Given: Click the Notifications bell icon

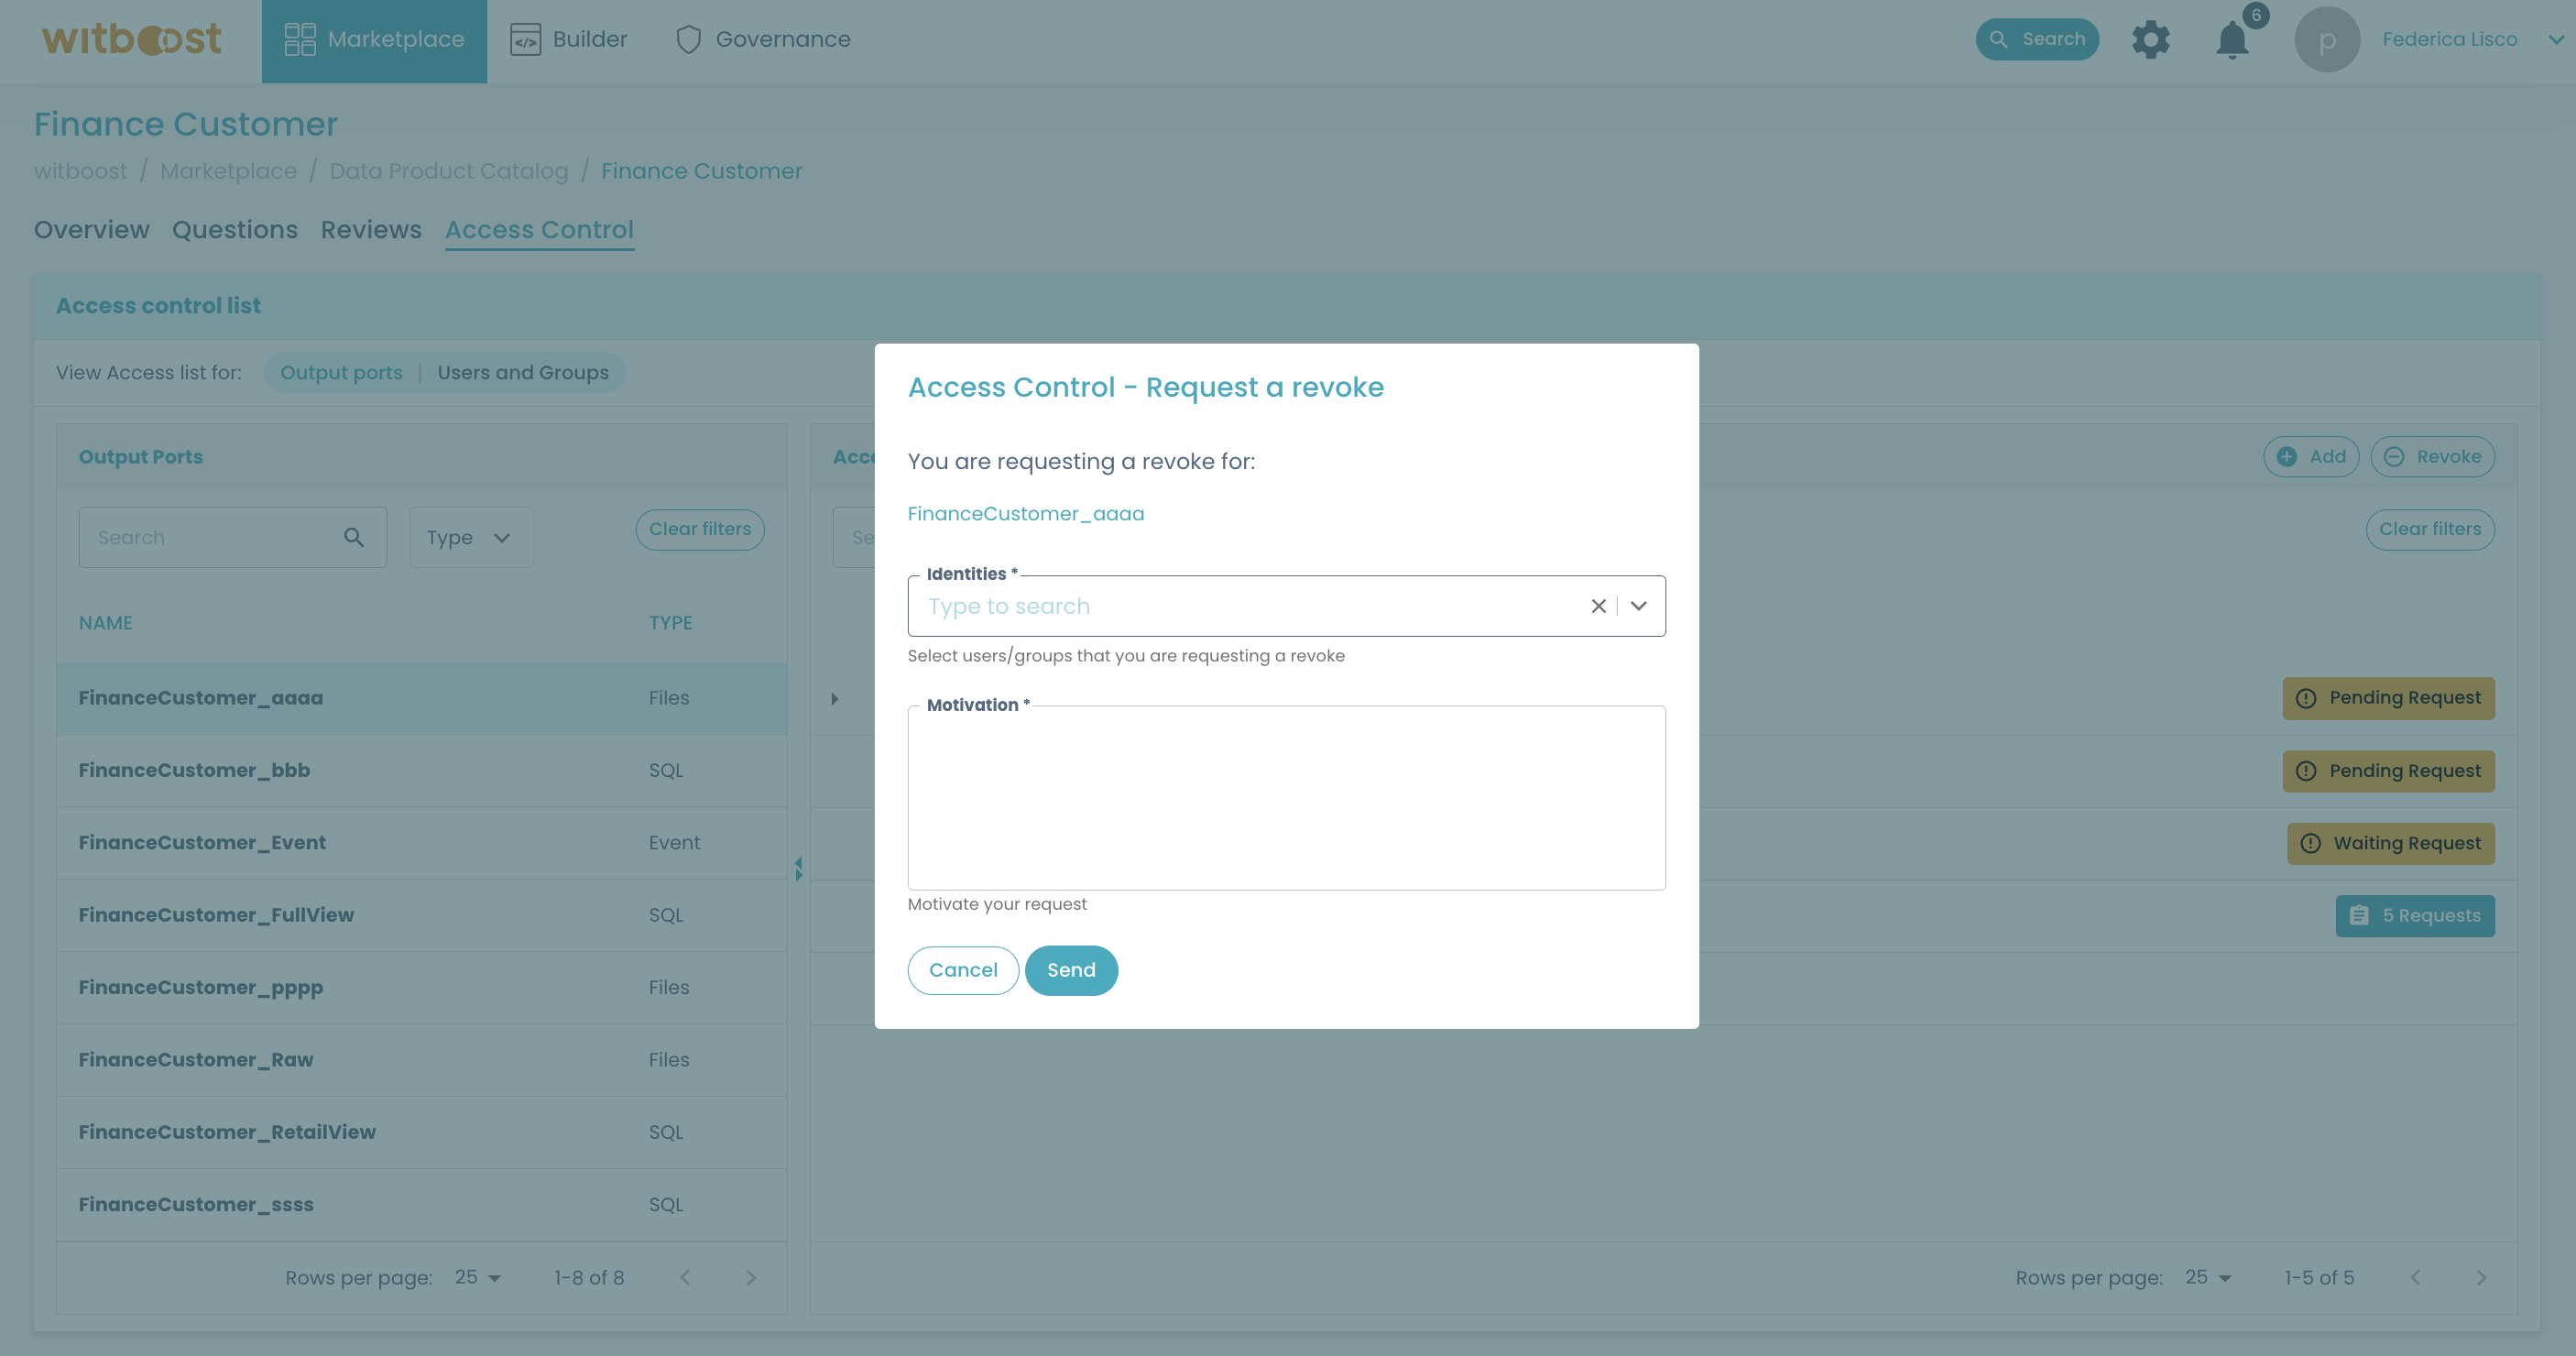Looking at the screenshot, I should (x=2232, y=38).
